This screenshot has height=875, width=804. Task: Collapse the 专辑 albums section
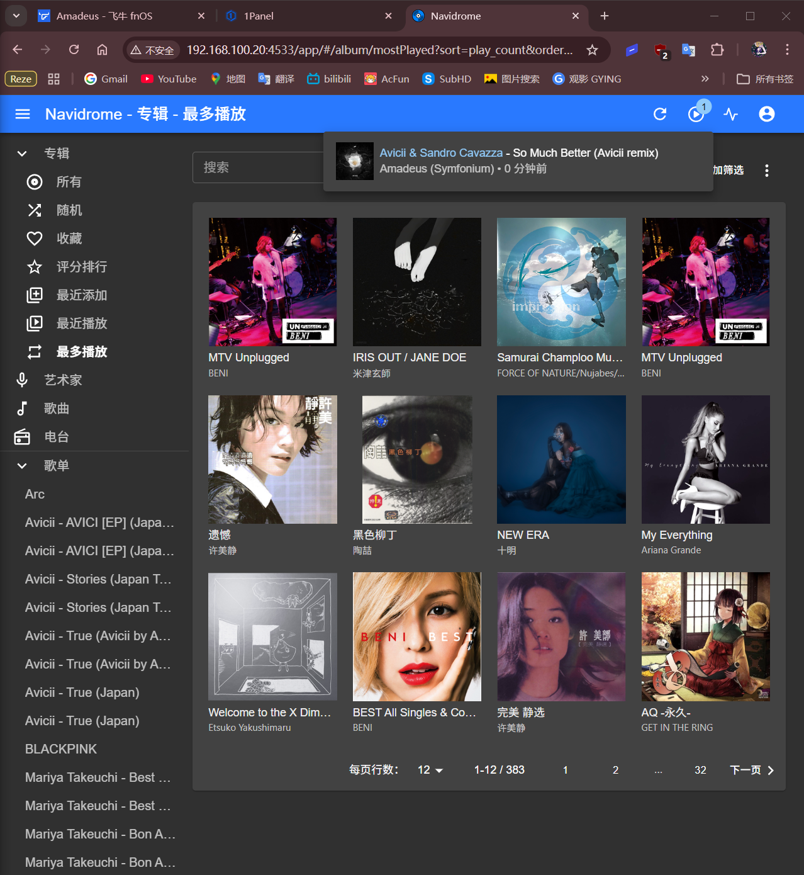22,154
